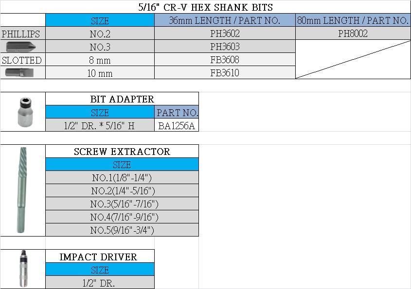This screenshot has width=411, height=289.
Task: Select the 5/16" CR-V HEX SHANK BITS title
Action: pyautogui.click(x=205, y=7)
